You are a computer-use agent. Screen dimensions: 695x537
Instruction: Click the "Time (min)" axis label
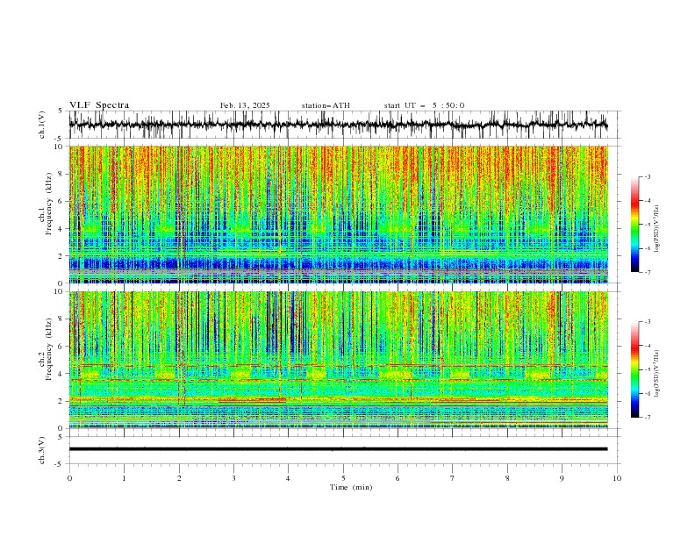[x=351, y=487]
